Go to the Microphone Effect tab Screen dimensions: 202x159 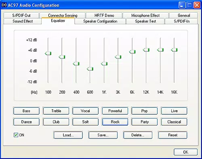(x=145, y=15)
